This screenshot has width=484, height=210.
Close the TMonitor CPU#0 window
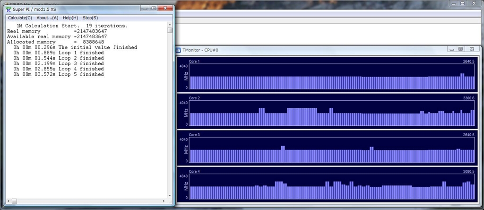[x=471, y=49]
